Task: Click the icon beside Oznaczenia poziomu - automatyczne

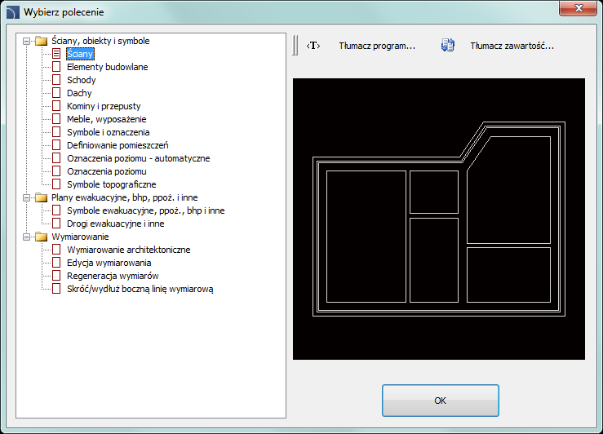Action: (56, 158)
